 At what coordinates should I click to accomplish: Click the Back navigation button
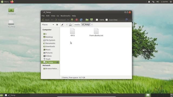pos(46,20)
